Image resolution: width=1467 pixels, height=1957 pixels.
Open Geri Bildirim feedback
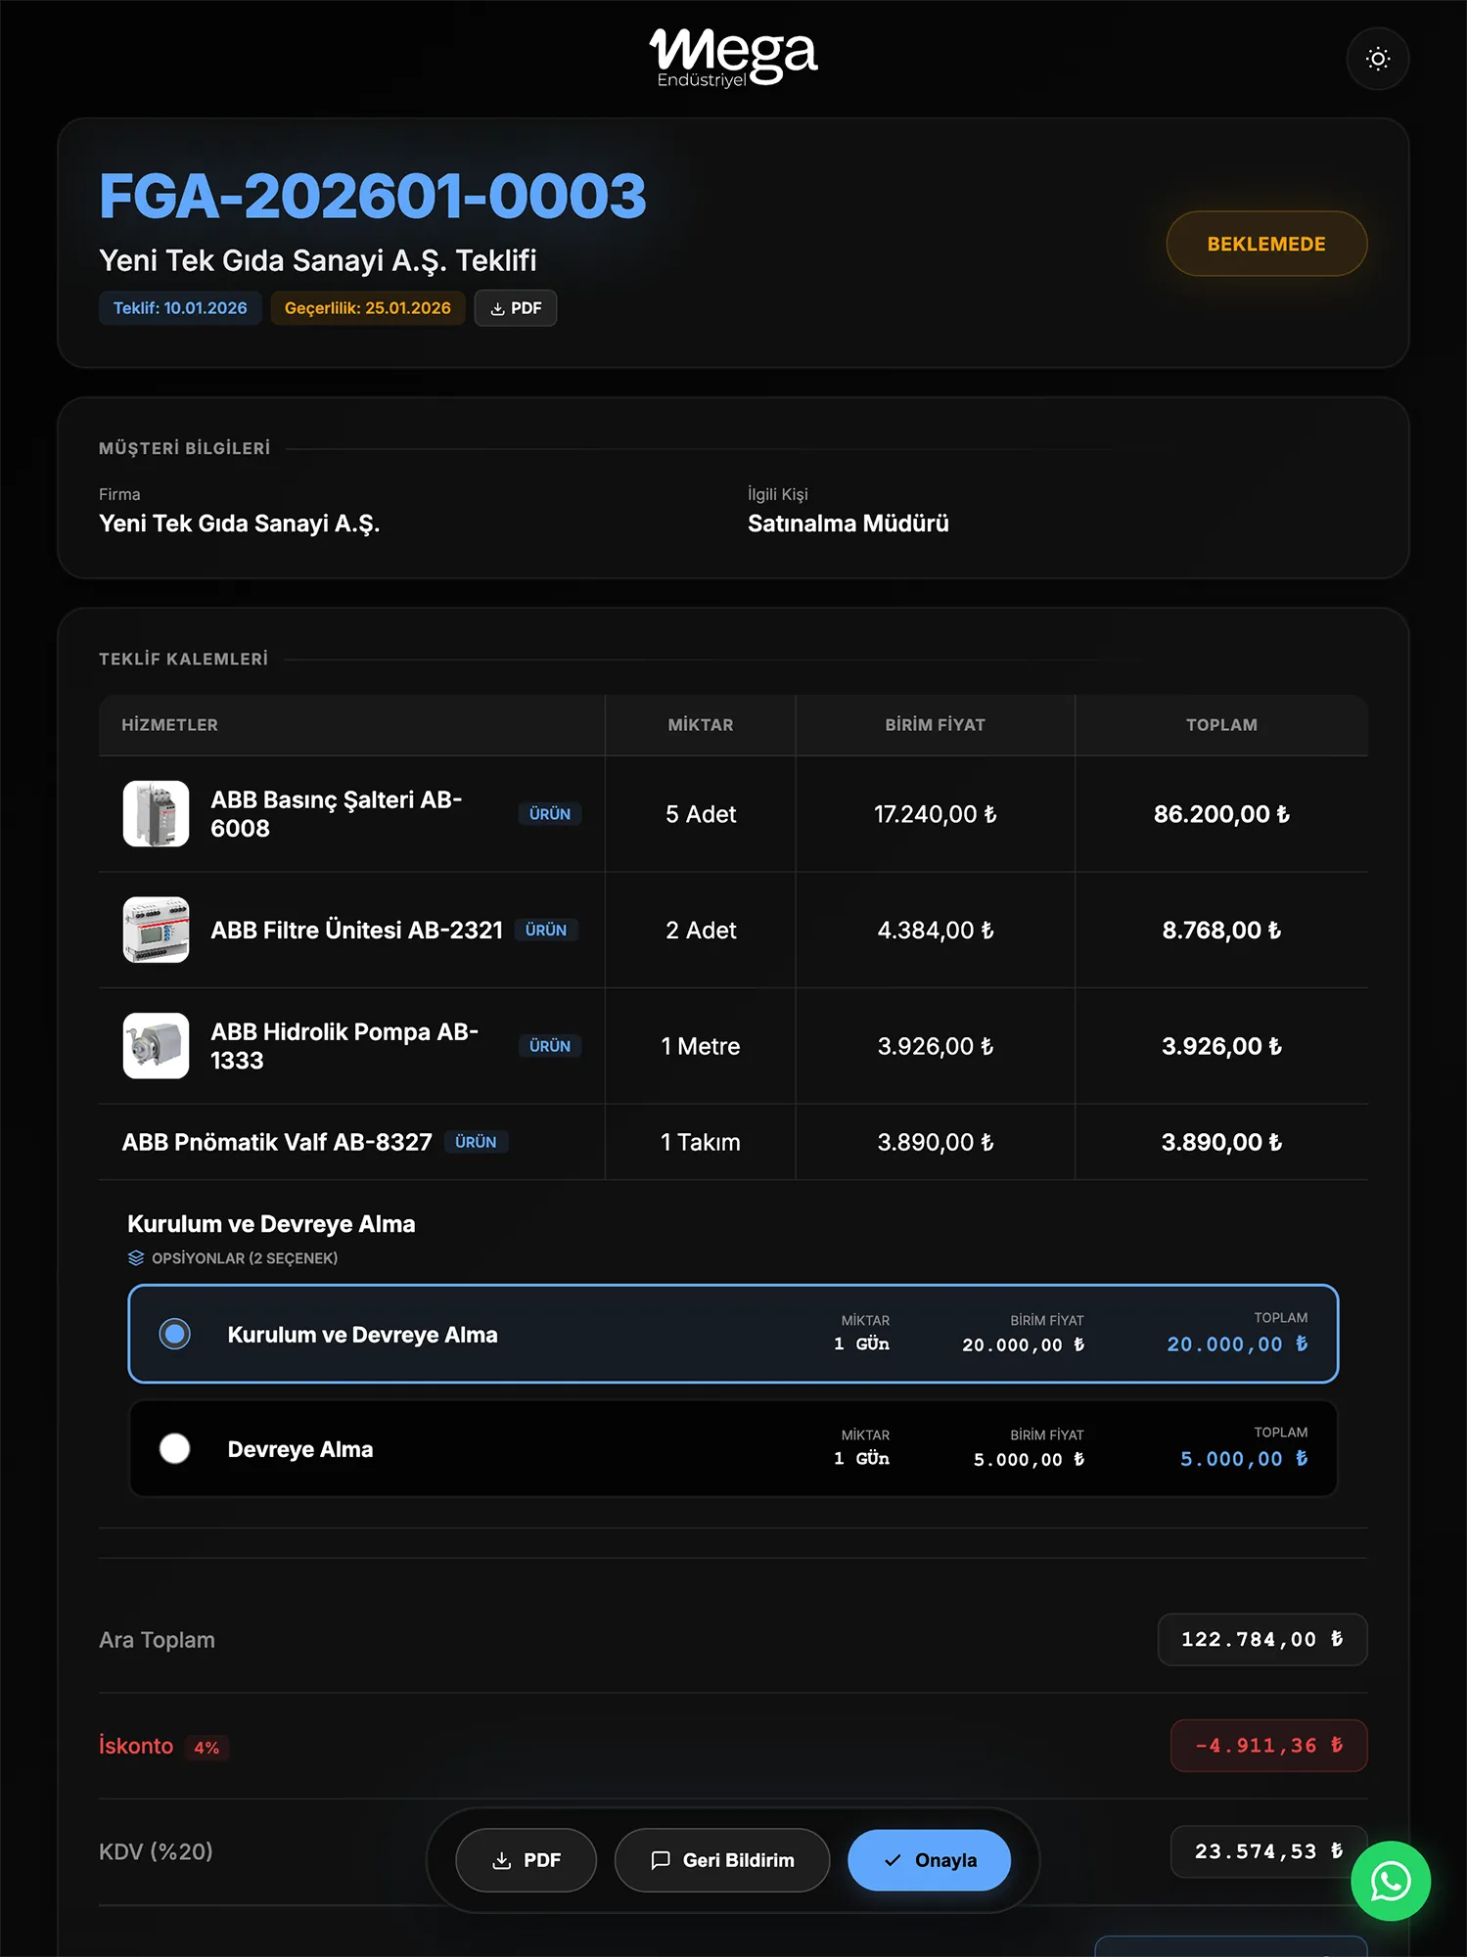point(722,1860)
